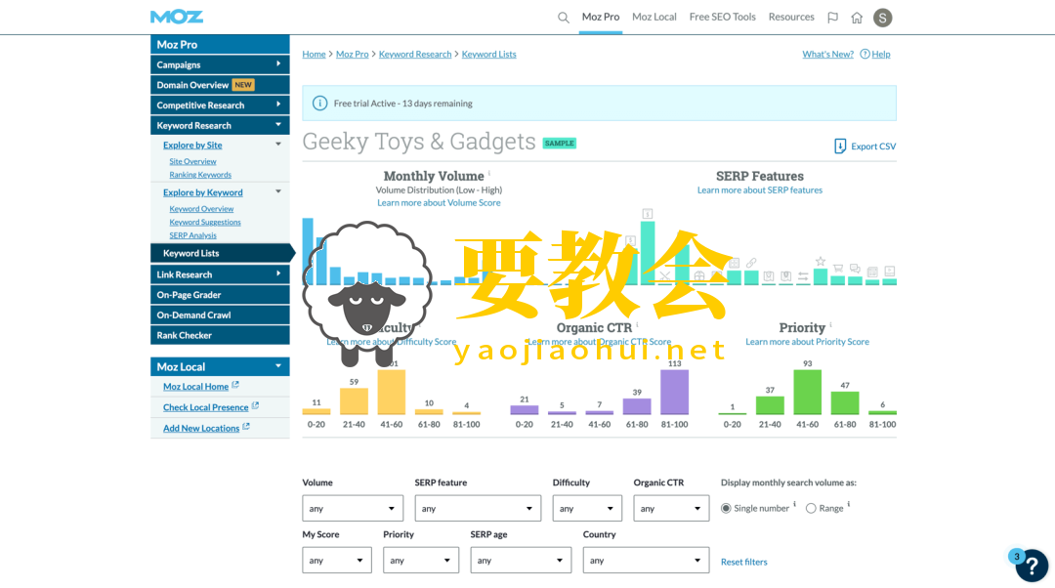The height and width of the screenshot is (588, 1055).
Task: Open Learn more about Volume Score
Action: 439,202
